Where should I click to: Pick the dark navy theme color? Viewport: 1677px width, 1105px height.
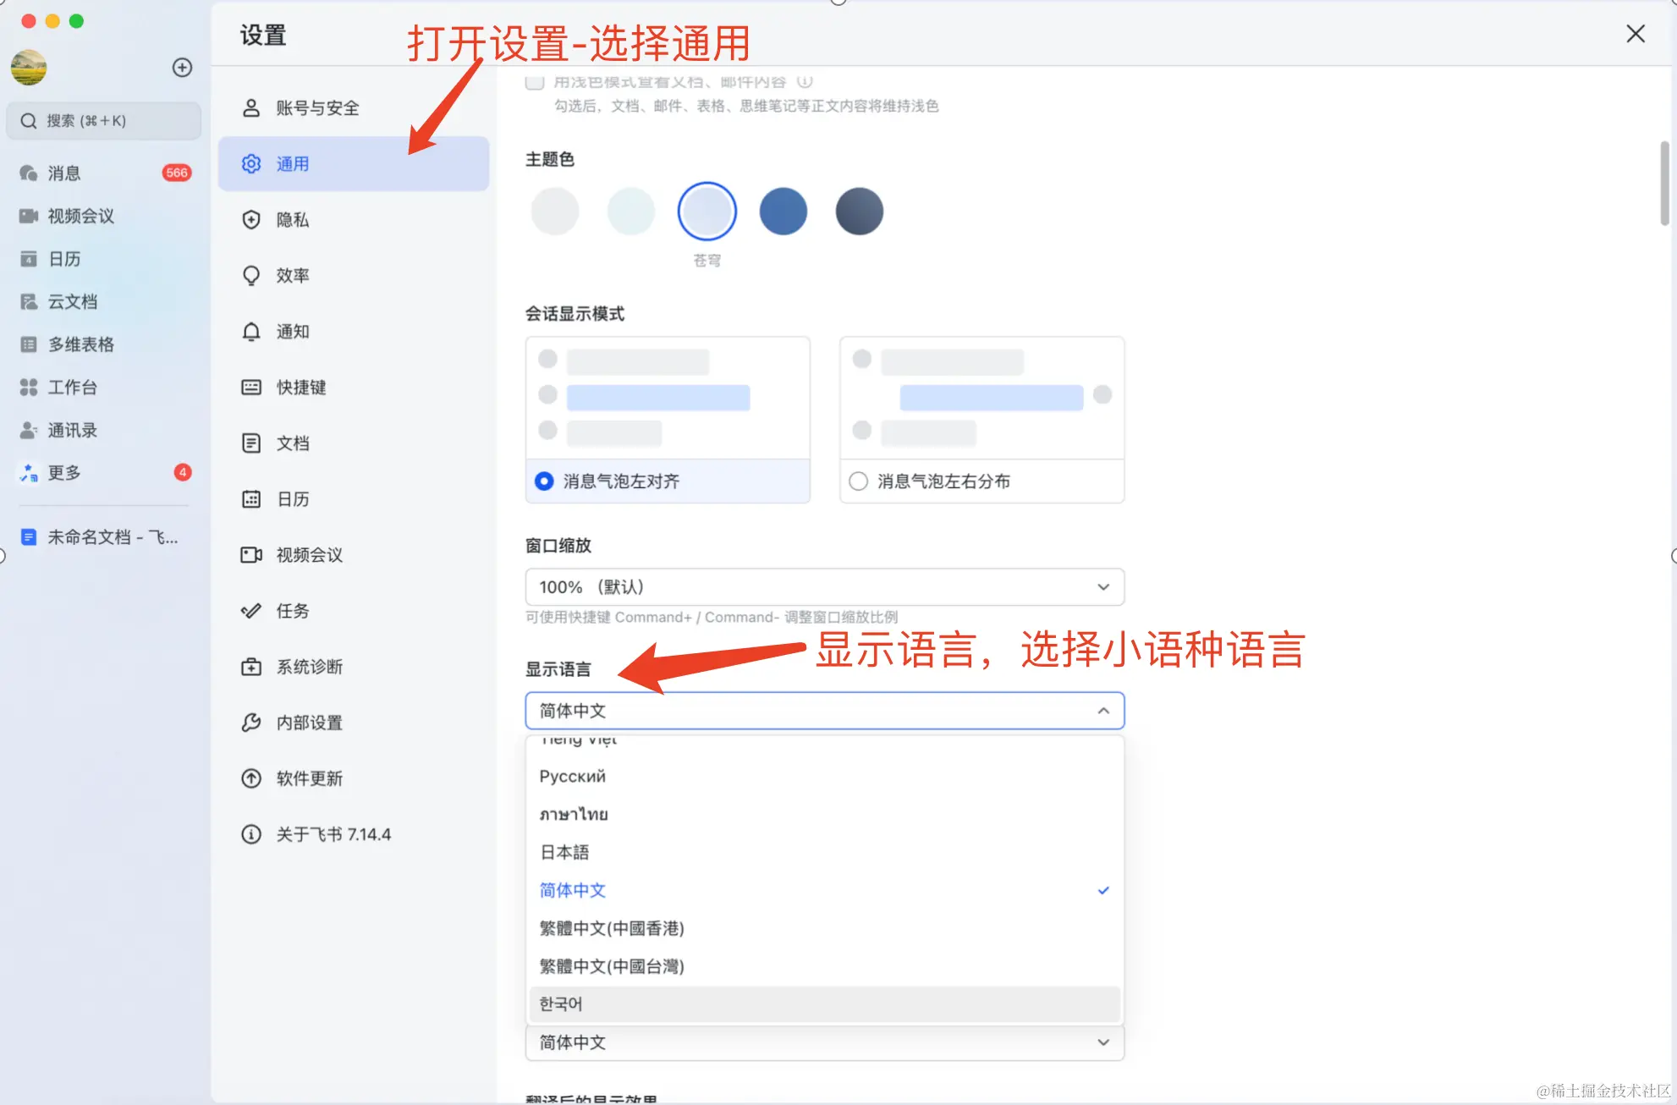(859, 212)
